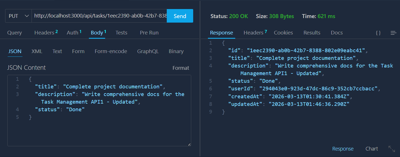Open the Cookies tab
Image resolution: width=400 pixels, height=157 pixels.
click(x=283, y=33)
